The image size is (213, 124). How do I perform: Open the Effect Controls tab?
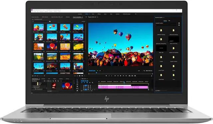coord(45,17)
